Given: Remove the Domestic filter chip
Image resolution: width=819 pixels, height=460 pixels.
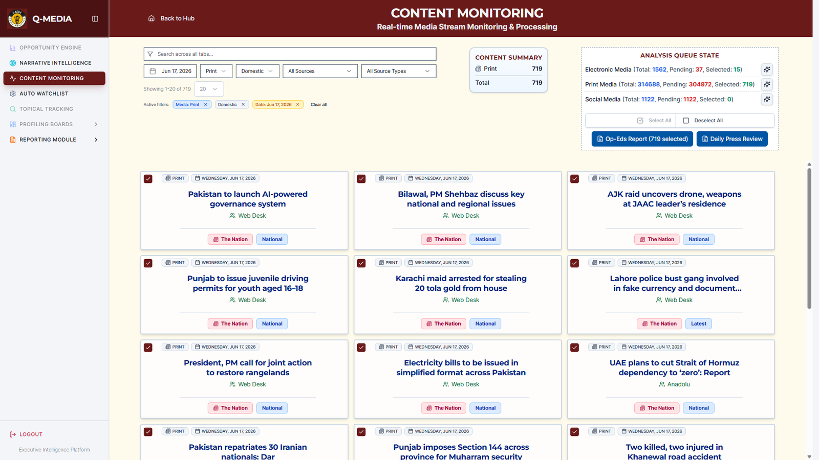Looking at the screenshot, I should [x=243, y=105].
